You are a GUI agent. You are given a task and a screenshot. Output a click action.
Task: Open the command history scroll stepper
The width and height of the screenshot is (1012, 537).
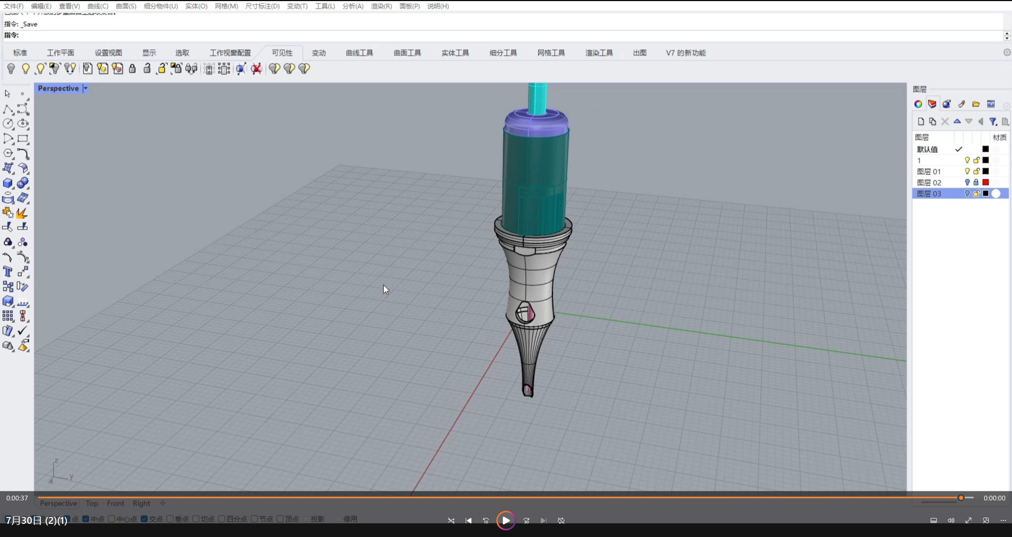(x=1007, y=36)
